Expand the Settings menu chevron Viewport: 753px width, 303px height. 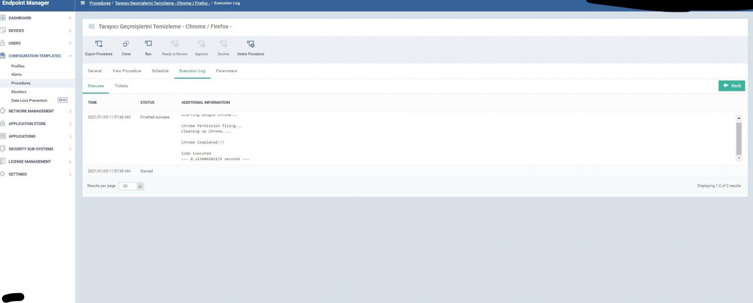pos(70,174)
